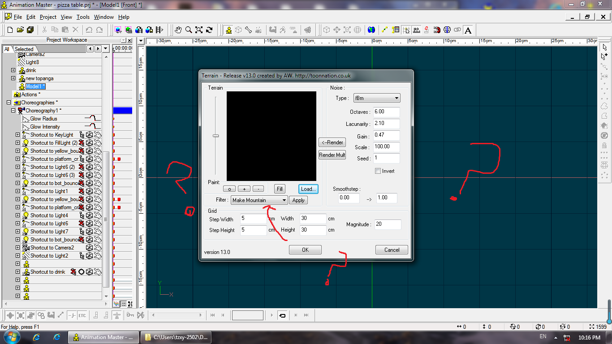Open the View menu
Screen dimensions: 612x344
point(66,17)
